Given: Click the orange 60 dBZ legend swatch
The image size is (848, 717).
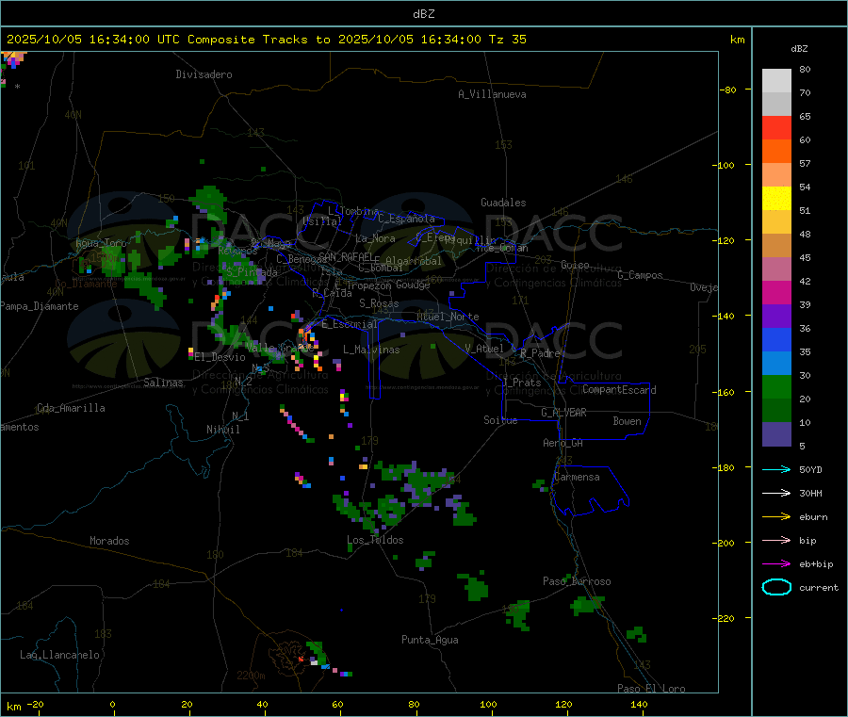Looking at the screenshot, I should (776, 152).
